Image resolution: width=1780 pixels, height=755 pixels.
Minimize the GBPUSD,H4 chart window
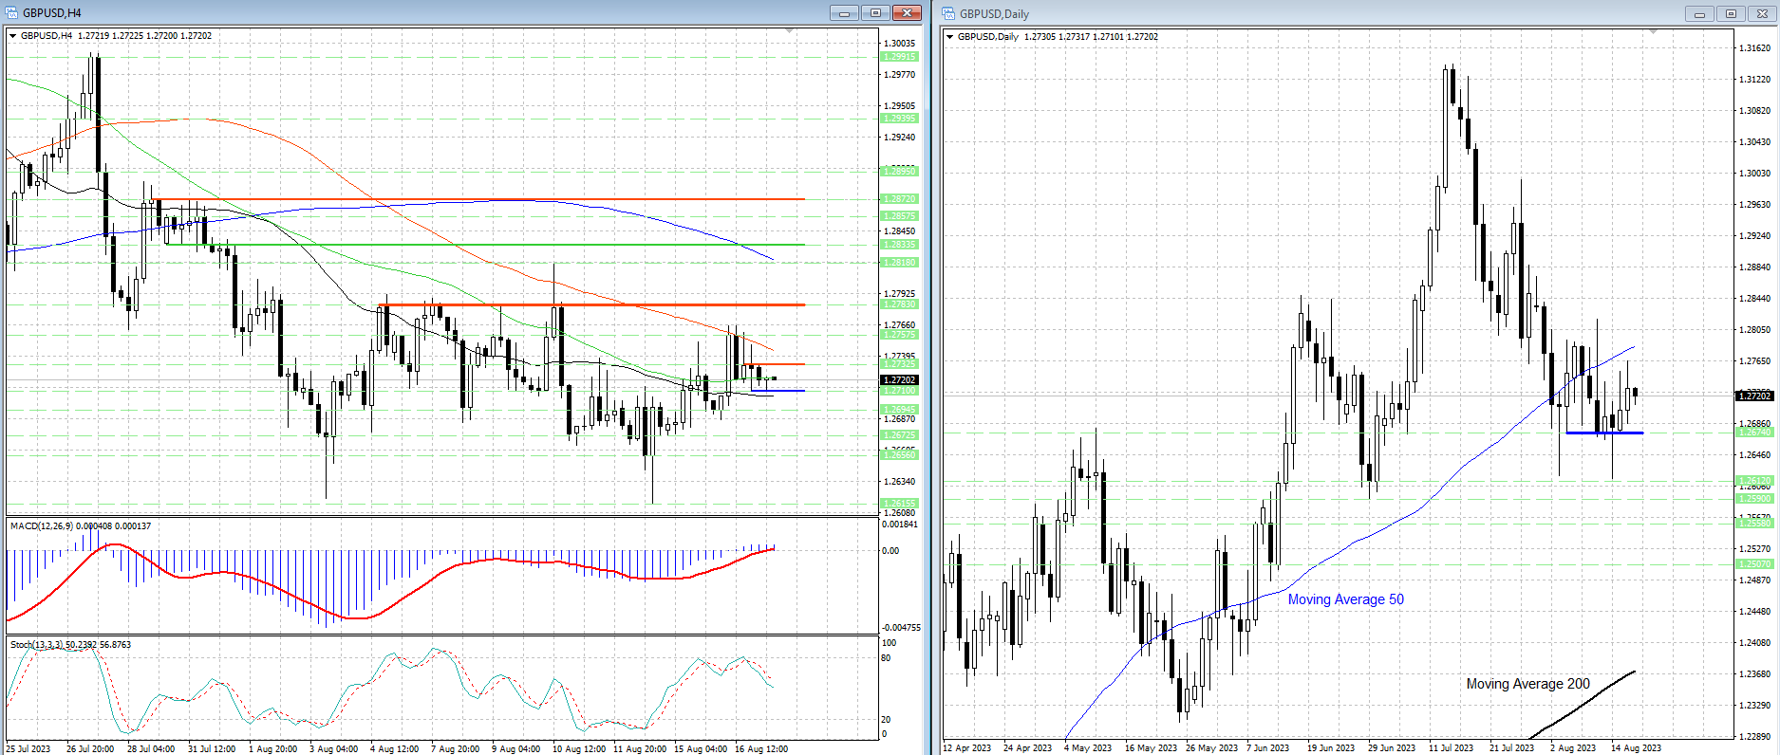click(x=844, y=13)
